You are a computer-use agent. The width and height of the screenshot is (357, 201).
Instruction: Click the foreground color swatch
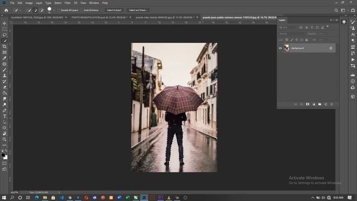(3, 155)
